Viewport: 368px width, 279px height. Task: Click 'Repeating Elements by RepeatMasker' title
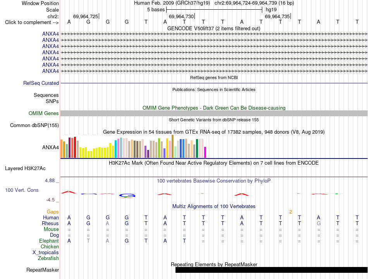coord(214,264)
